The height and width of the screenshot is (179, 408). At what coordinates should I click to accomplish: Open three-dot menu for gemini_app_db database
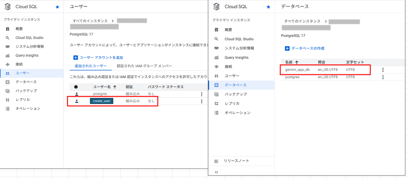point(383,70)
